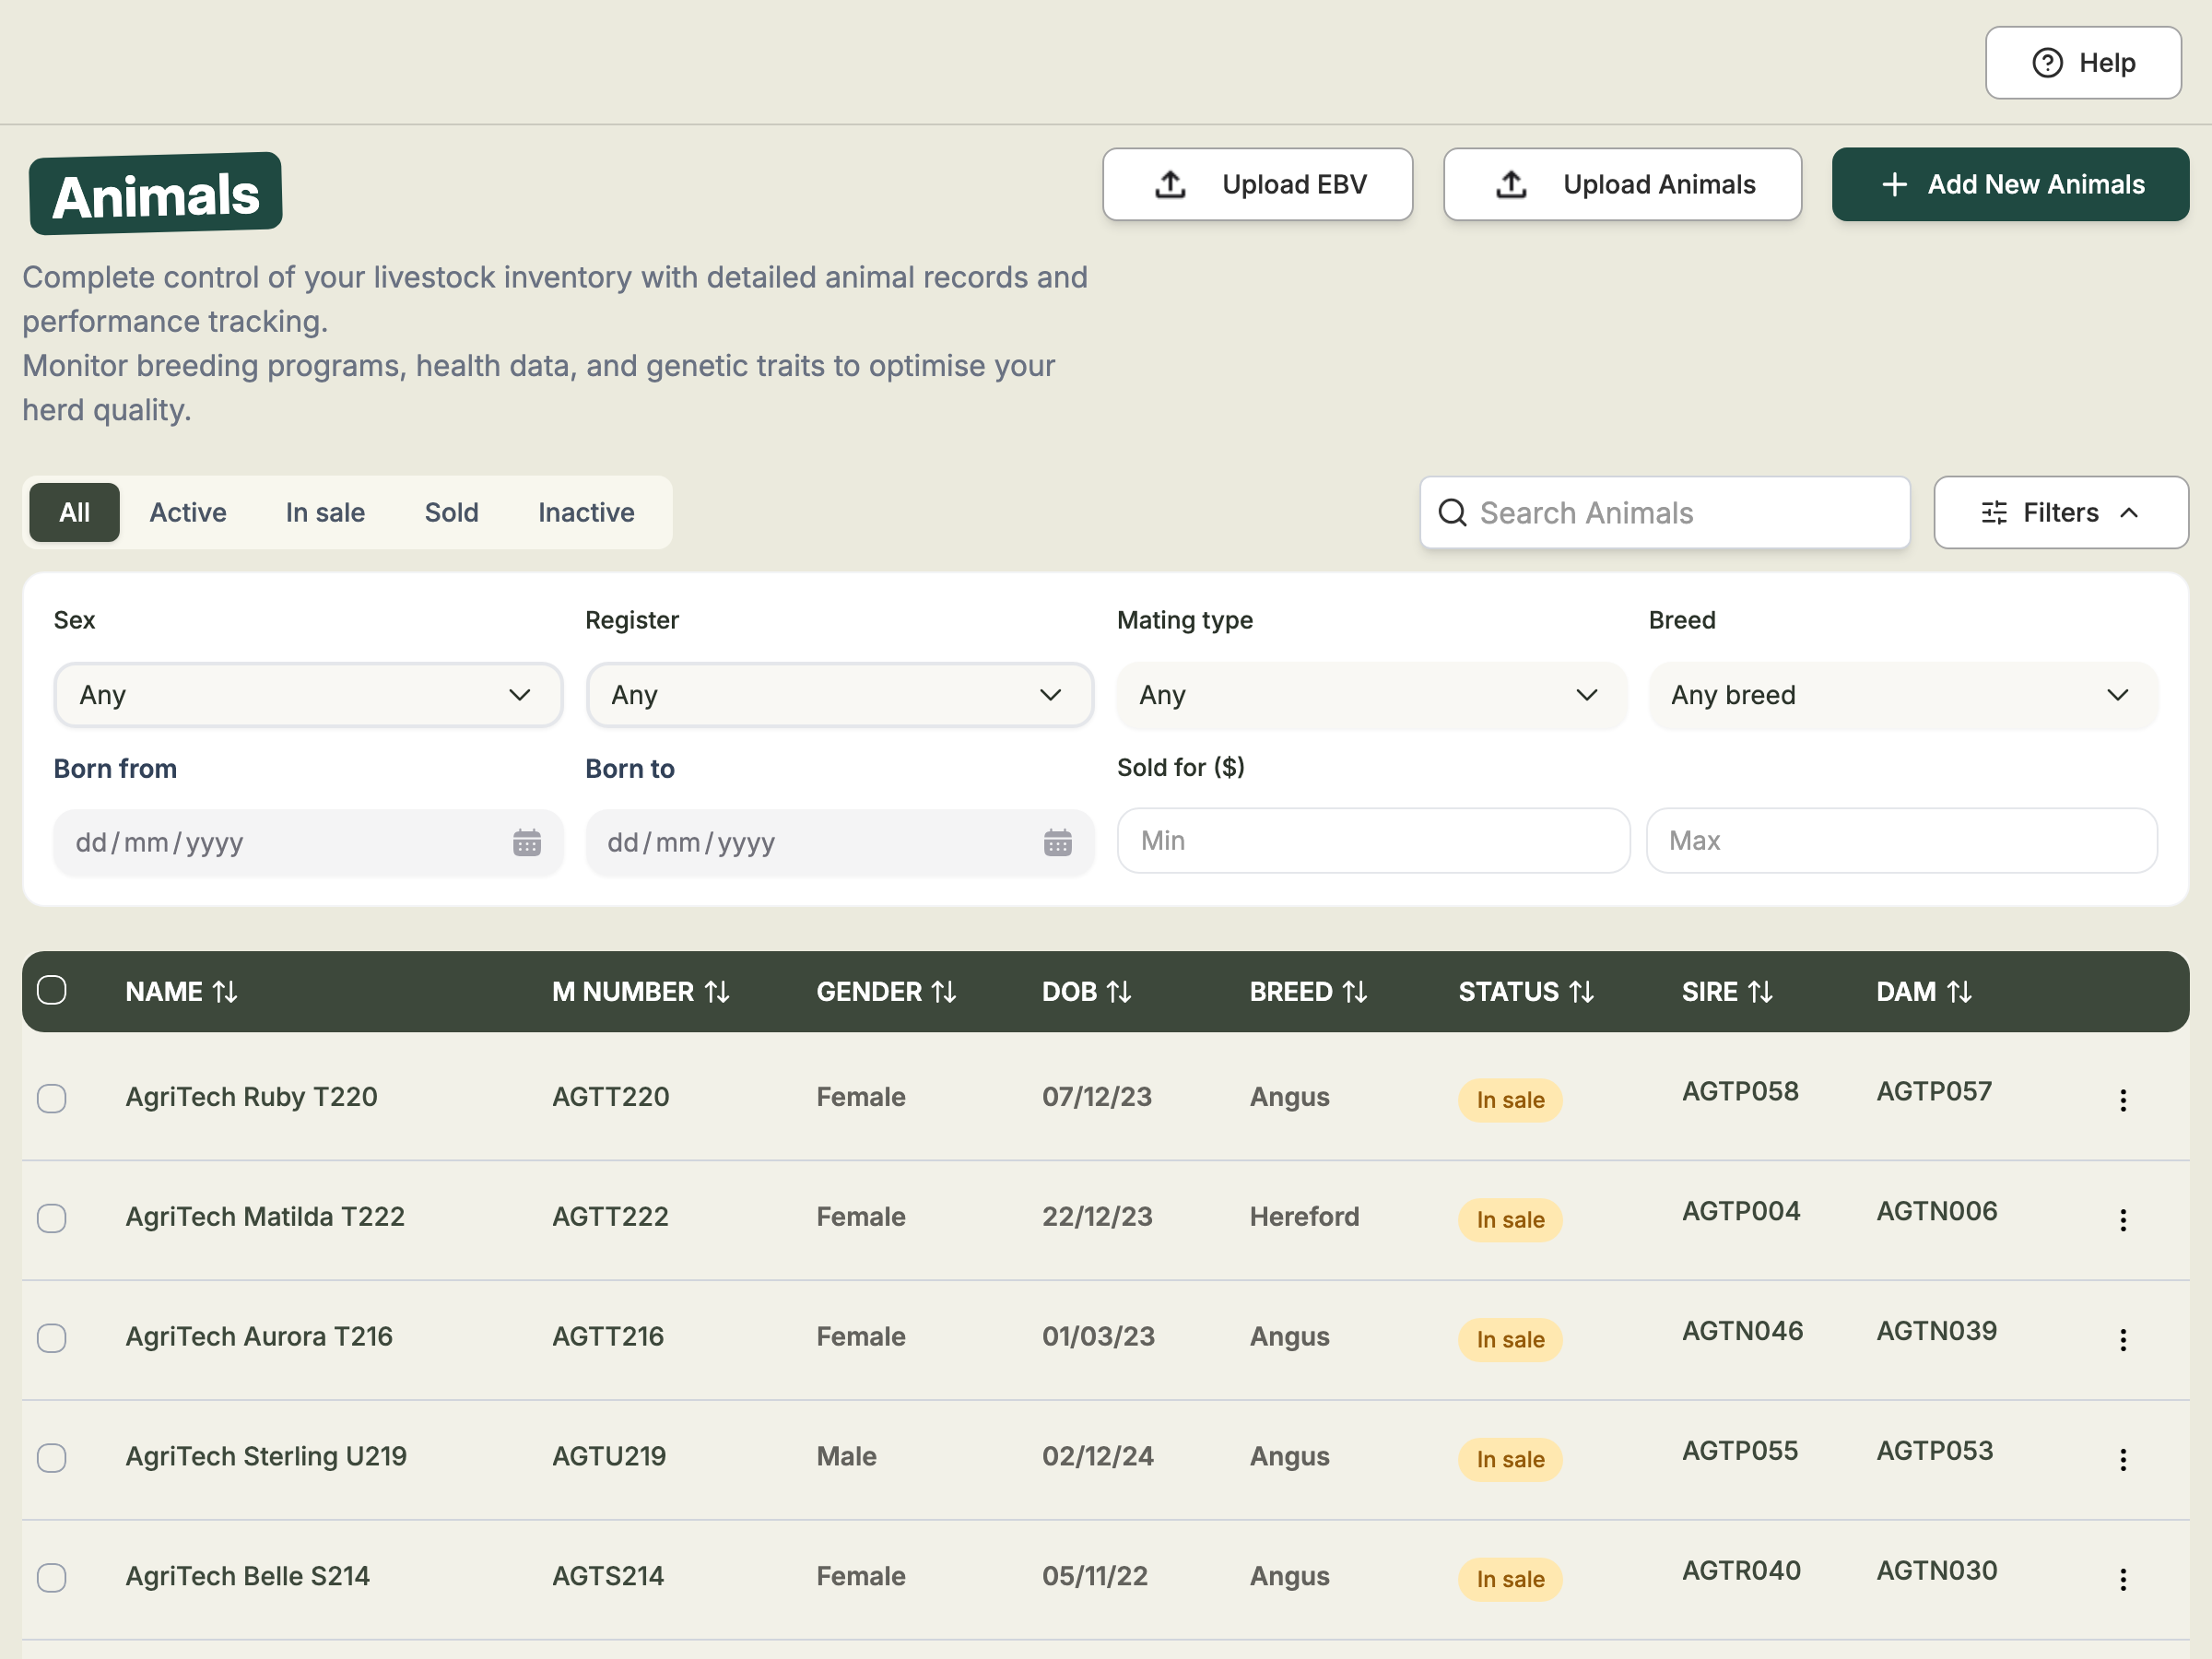Sort by STATUS column arrows
The height and width of the screenshot is (1659, 2212).
coord(1581,992)
